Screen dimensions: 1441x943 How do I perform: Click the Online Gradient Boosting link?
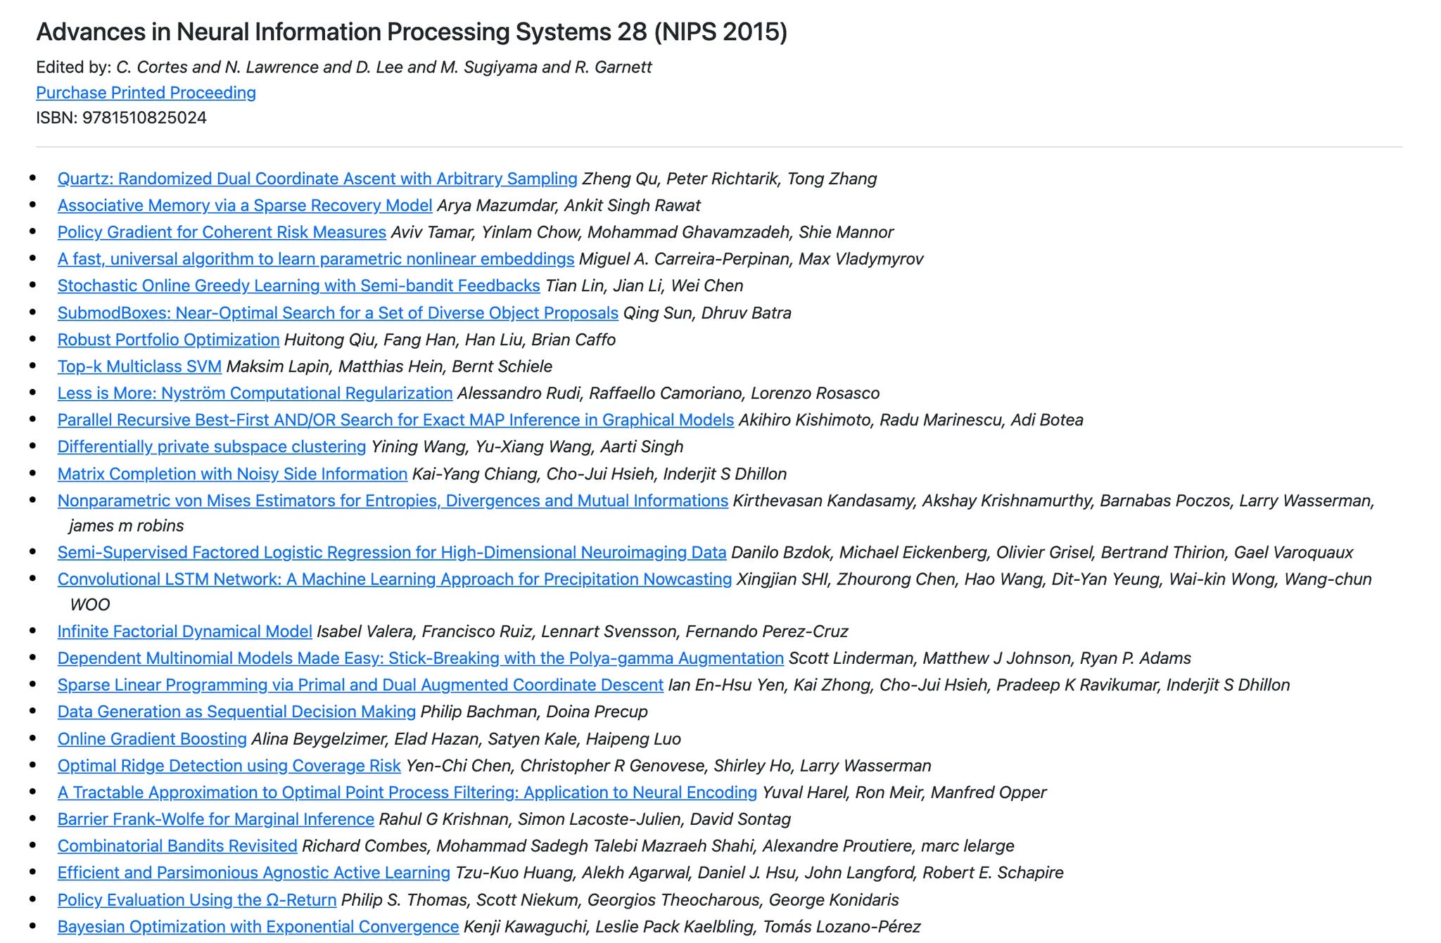pos(152,739)
